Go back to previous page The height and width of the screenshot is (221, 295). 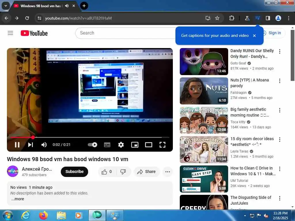point(6,18)
